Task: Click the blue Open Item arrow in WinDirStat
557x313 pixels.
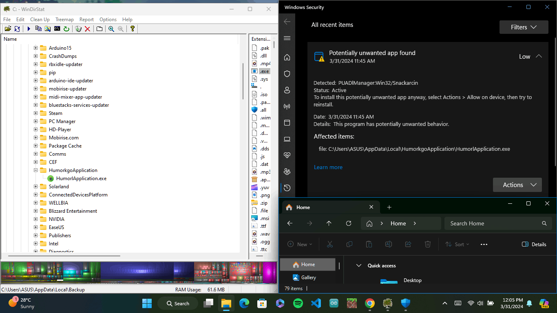Action: pos(29,29)
